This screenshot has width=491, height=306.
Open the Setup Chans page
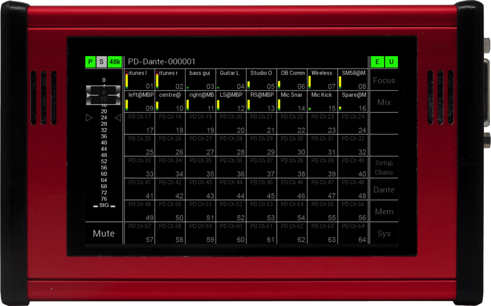coord(384,168)
